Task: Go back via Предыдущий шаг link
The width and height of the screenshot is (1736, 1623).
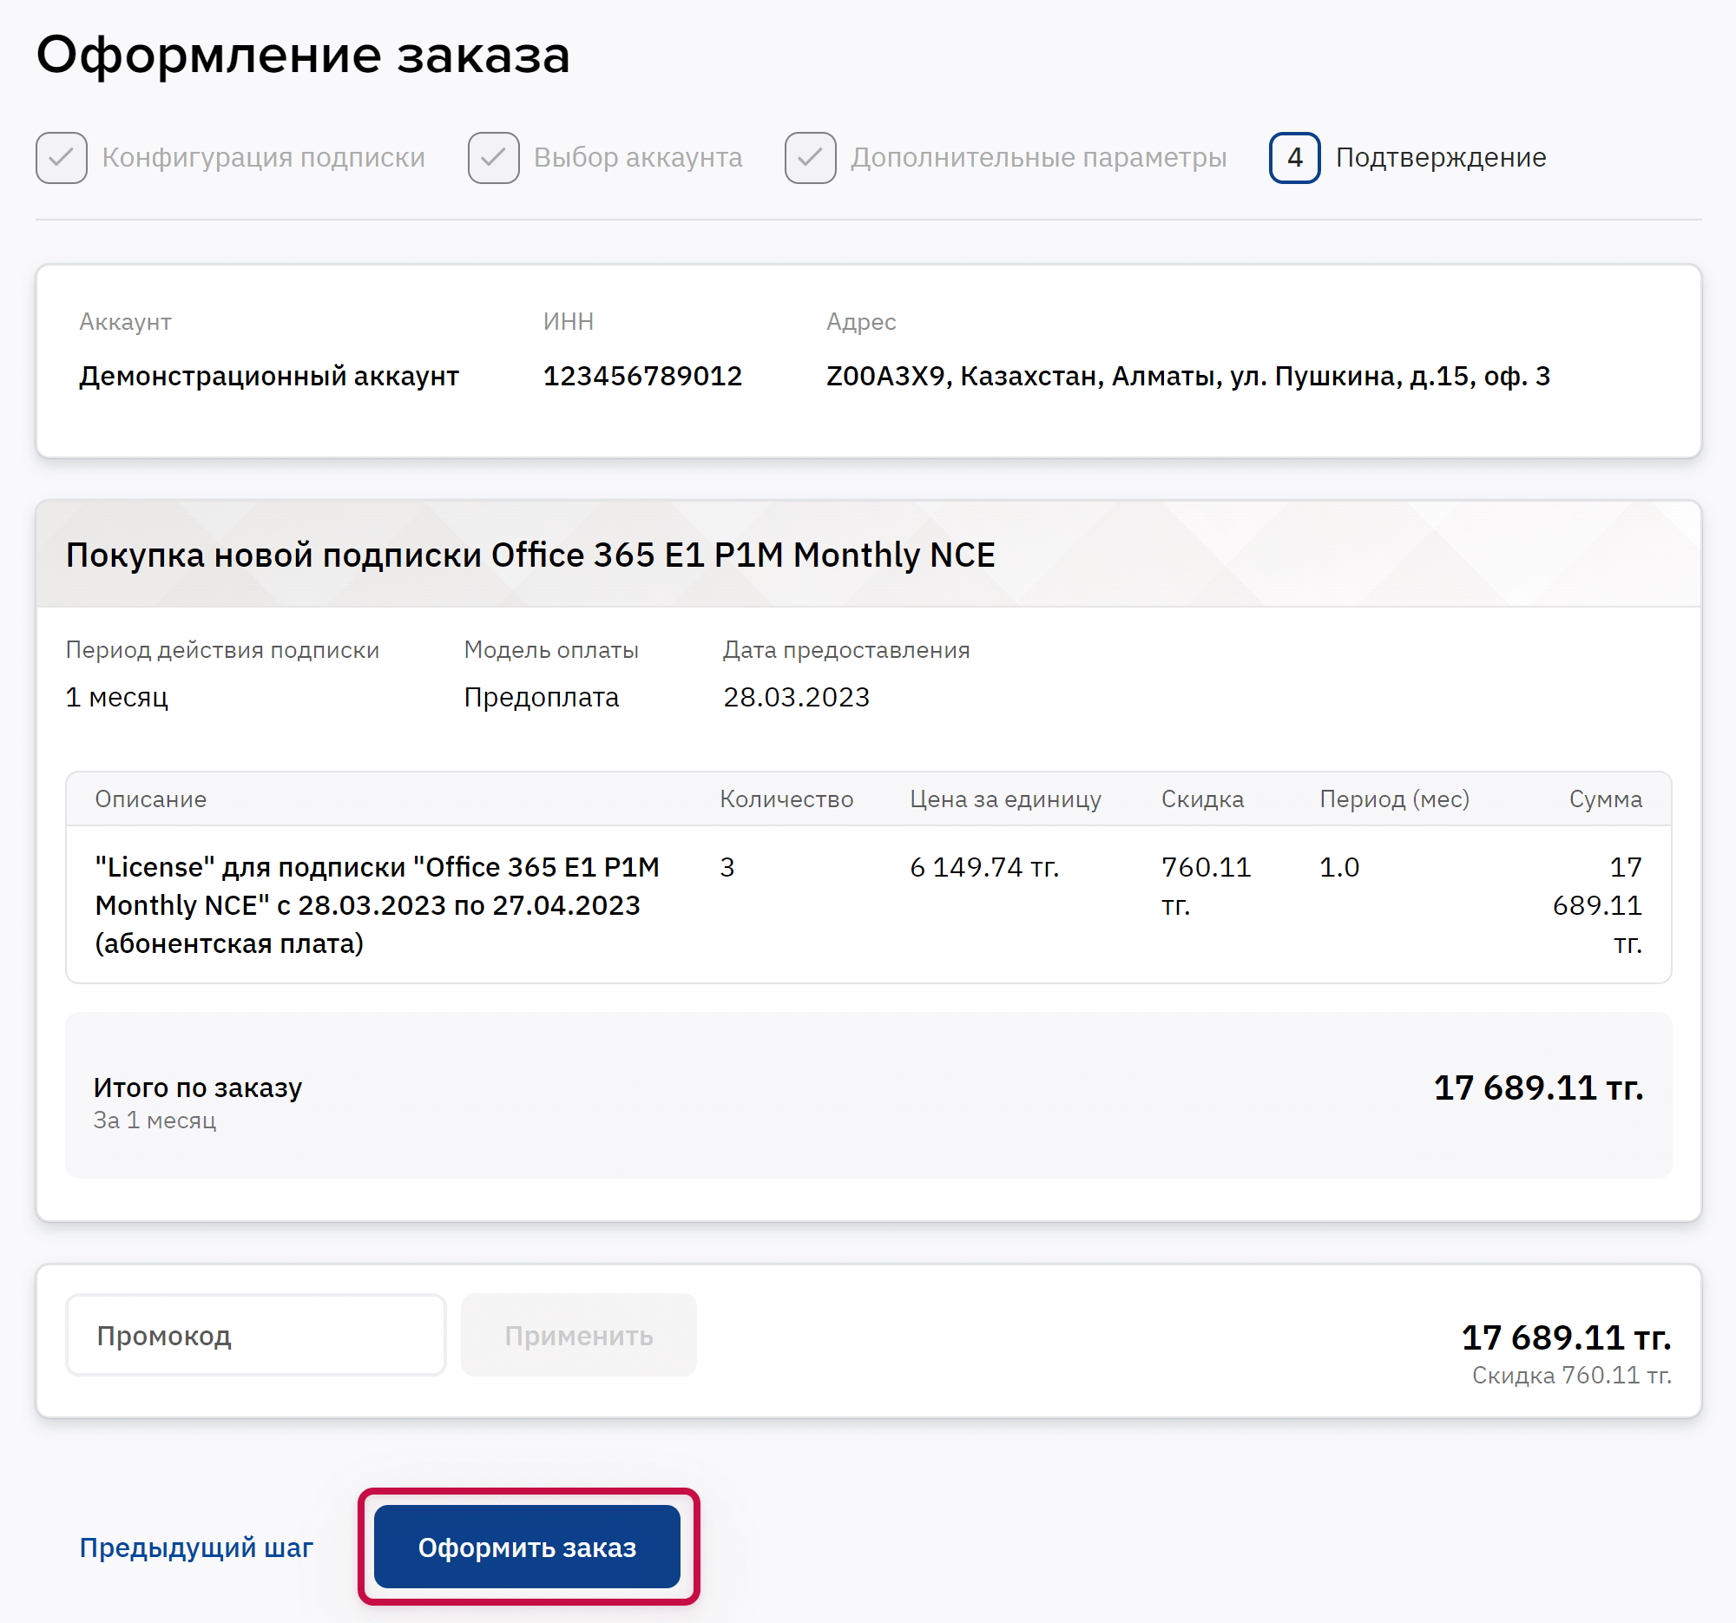Action: point(195,1547)
